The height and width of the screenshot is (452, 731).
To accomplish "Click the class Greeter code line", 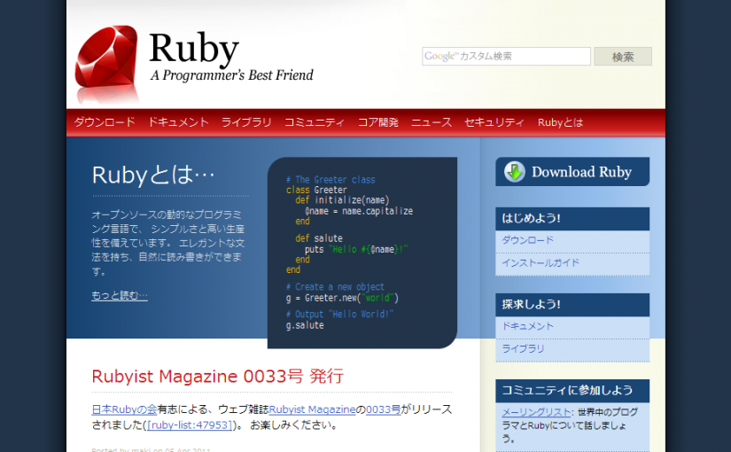I will click(316, 190).
